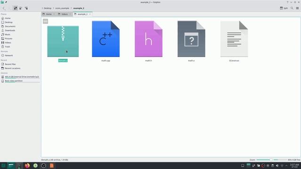Click the Dolphin window icon in titlebar
The image size is (301, 169).
(x=2, y=2)
